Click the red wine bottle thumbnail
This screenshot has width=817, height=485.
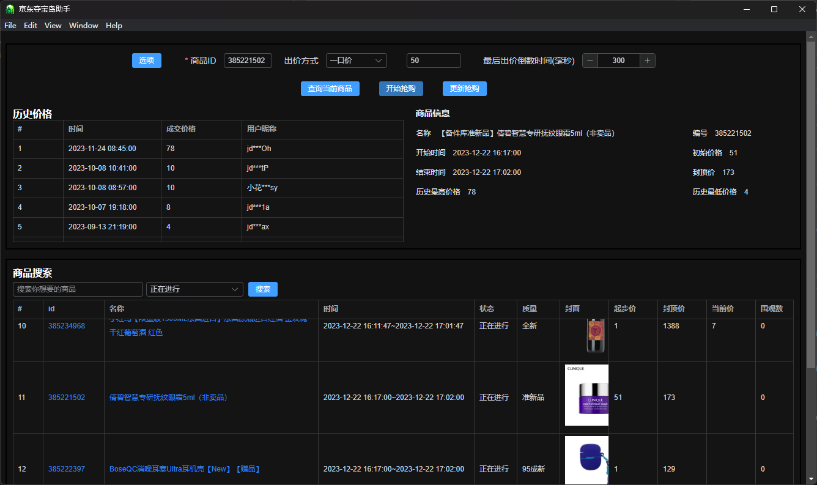click(596, 336)
